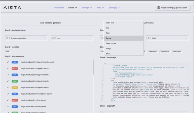Screen dimensions: 194x113
Task: Toggle the checkmark for GET companies endpoint
Action: click(8, 107)
